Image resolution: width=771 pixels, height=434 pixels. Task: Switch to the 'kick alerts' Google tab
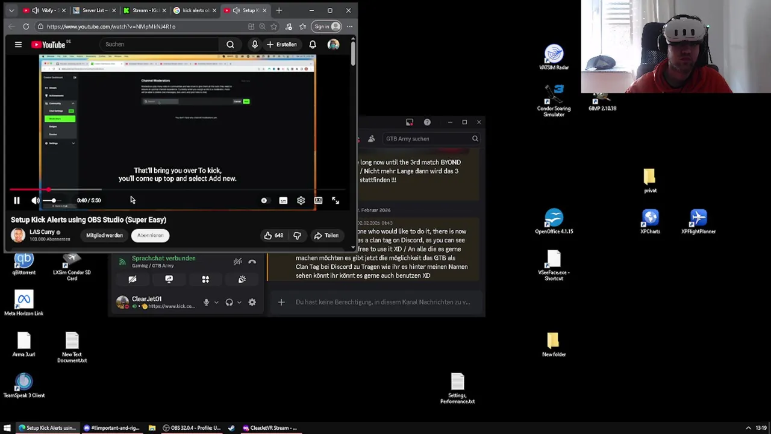coord(195,10)
